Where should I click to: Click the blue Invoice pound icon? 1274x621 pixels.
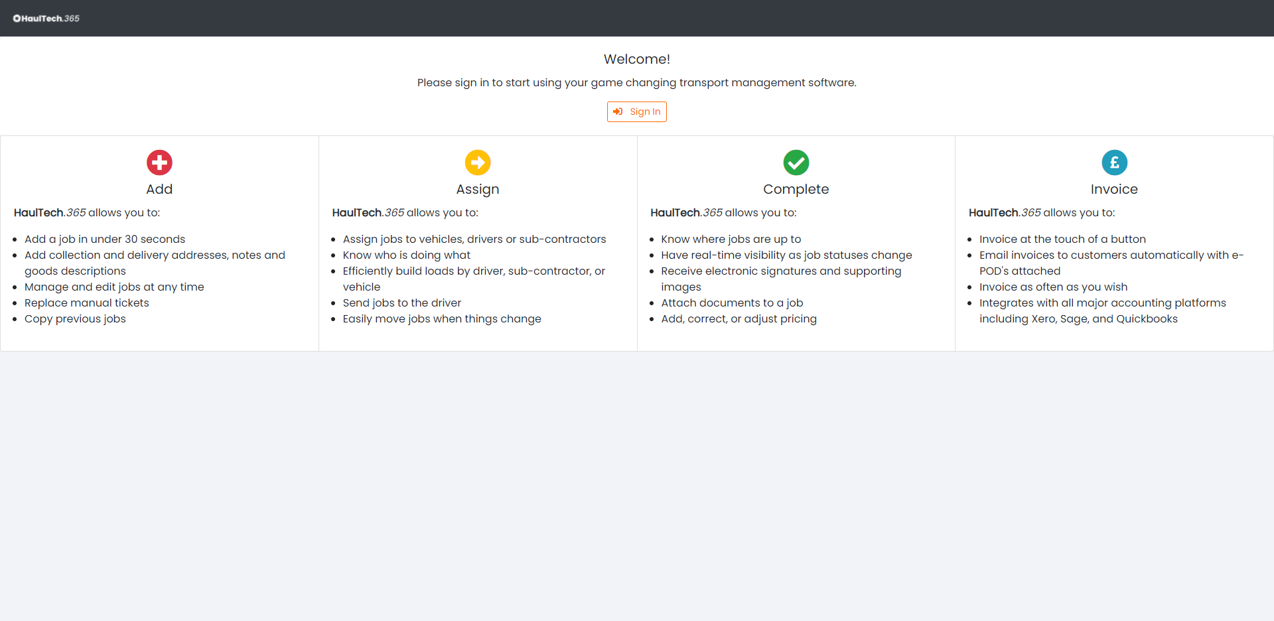1114,163
